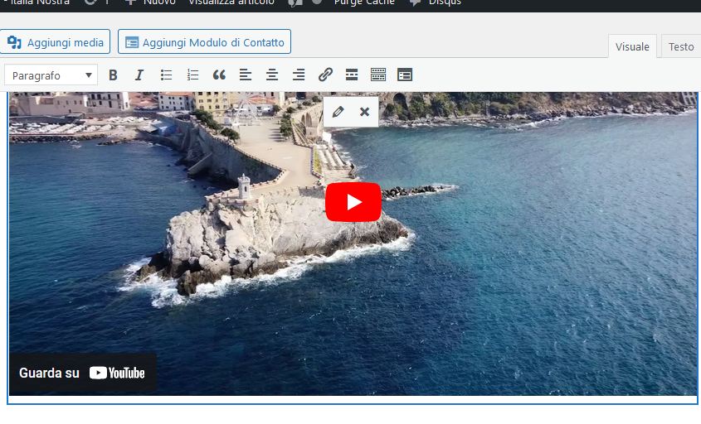Play the embedded YouTube video
The image size is (701, 424).
point(353,202)
